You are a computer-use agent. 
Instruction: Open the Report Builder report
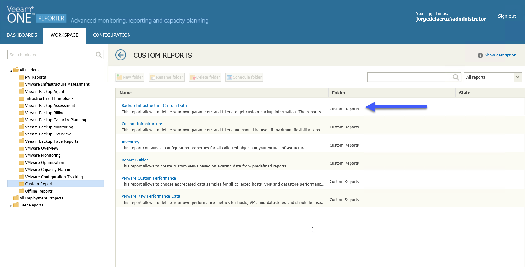click(135, 160)
